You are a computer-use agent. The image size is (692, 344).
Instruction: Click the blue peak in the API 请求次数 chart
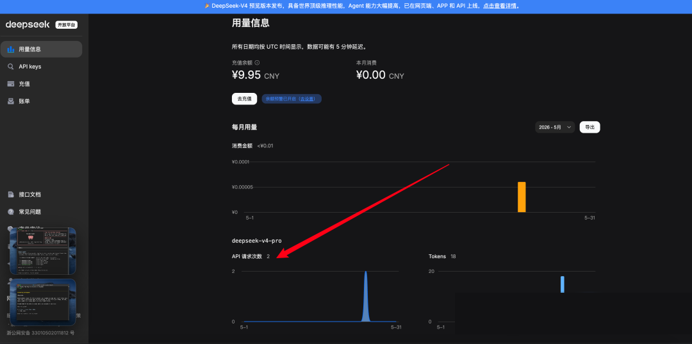point(365,297)
